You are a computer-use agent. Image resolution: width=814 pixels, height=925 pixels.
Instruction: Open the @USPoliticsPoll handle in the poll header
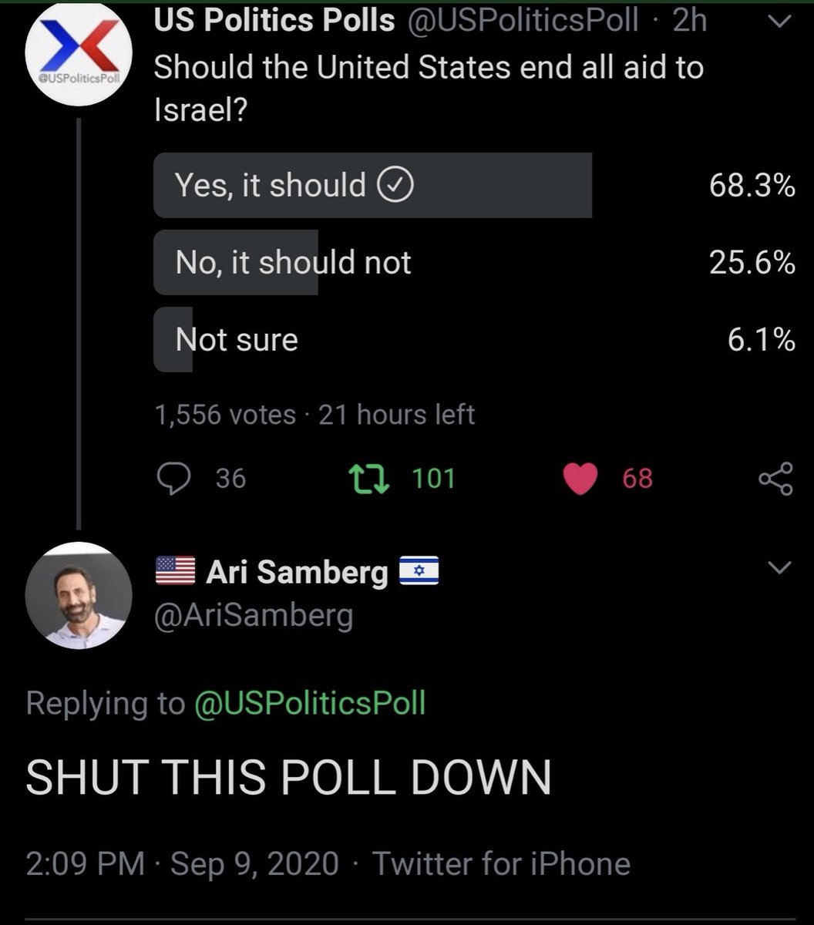(523, 22)
